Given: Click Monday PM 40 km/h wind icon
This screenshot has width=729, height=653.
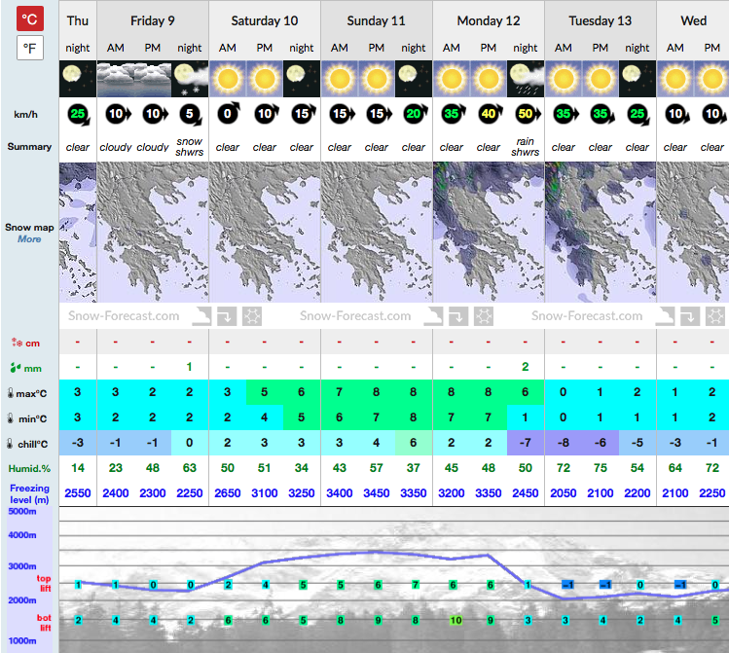Looking at the screenshot, I should [490, 113].
